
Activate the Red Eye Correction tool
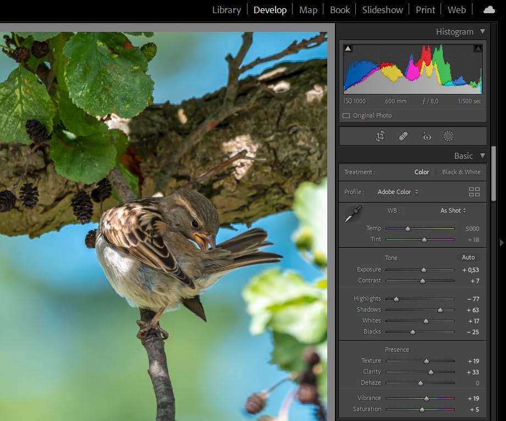(426, 136)
